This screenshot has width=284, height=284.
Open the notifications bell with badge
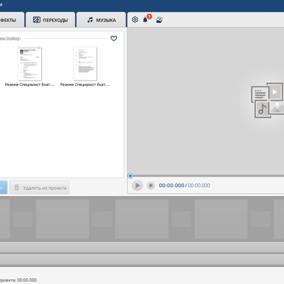click(146, 20)
